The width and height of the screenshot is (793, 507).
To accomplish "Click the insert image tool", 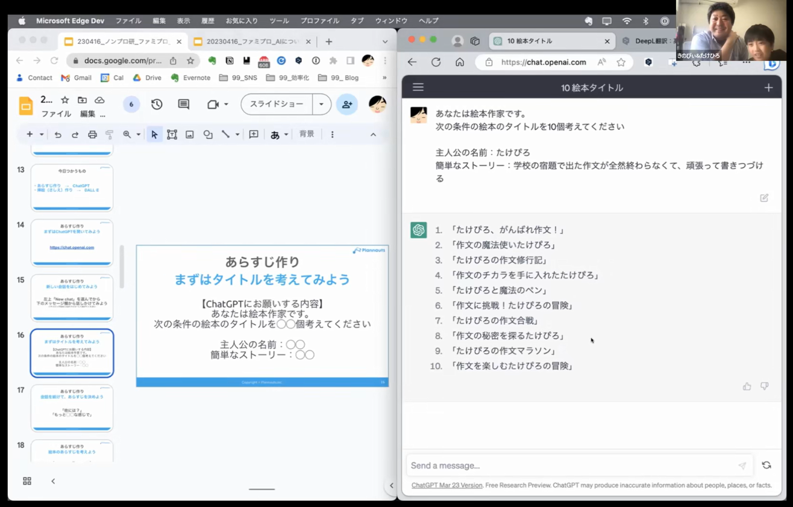I will [190, 135].
